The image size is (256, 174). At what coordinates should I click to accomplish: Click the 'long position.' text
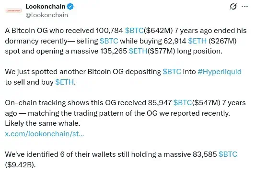pyautogui.click(x=200, y=51)
